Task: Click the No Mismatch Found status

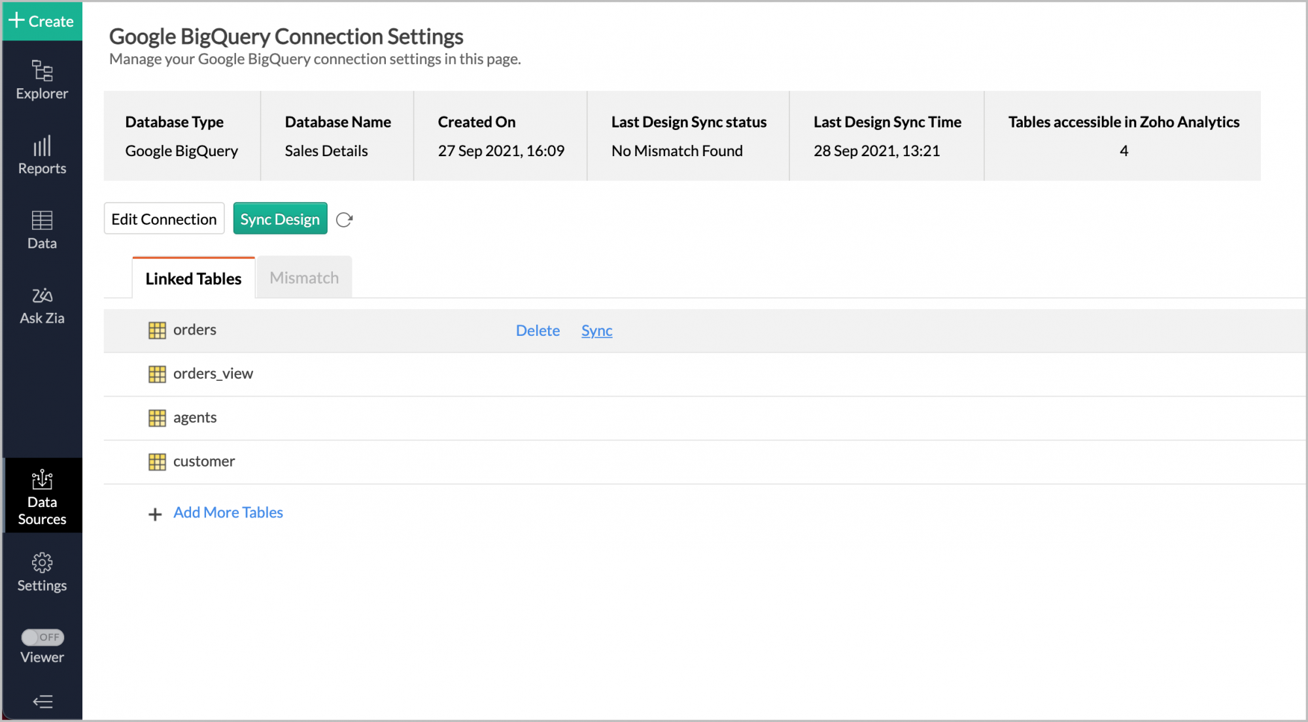Action: [x=677, y=151]
